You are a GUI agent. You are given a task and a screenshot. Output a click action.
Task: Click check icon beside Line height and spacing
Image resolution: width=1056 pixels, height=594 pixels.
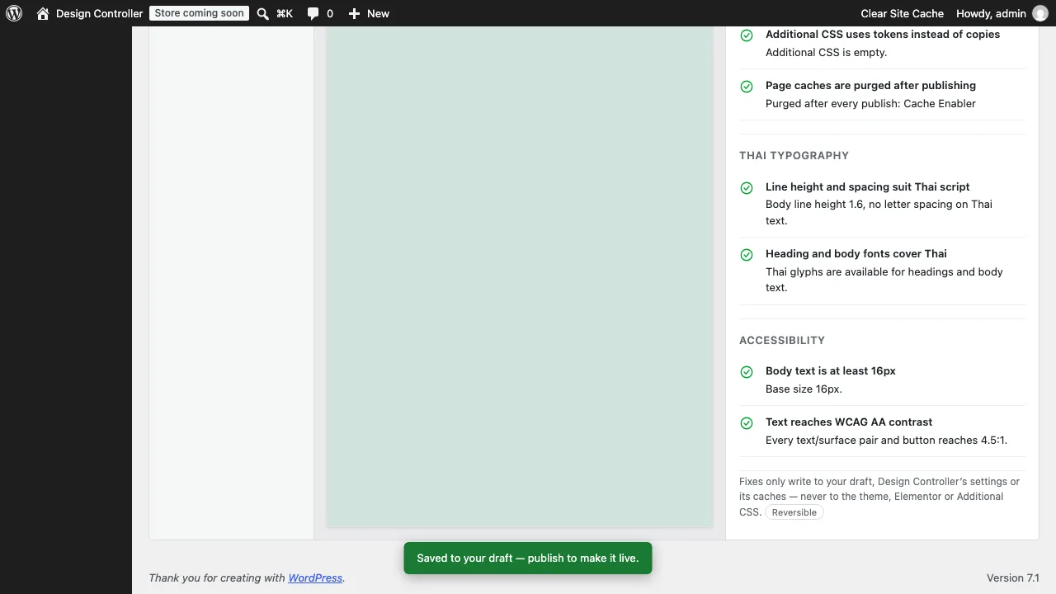point(747,188)
